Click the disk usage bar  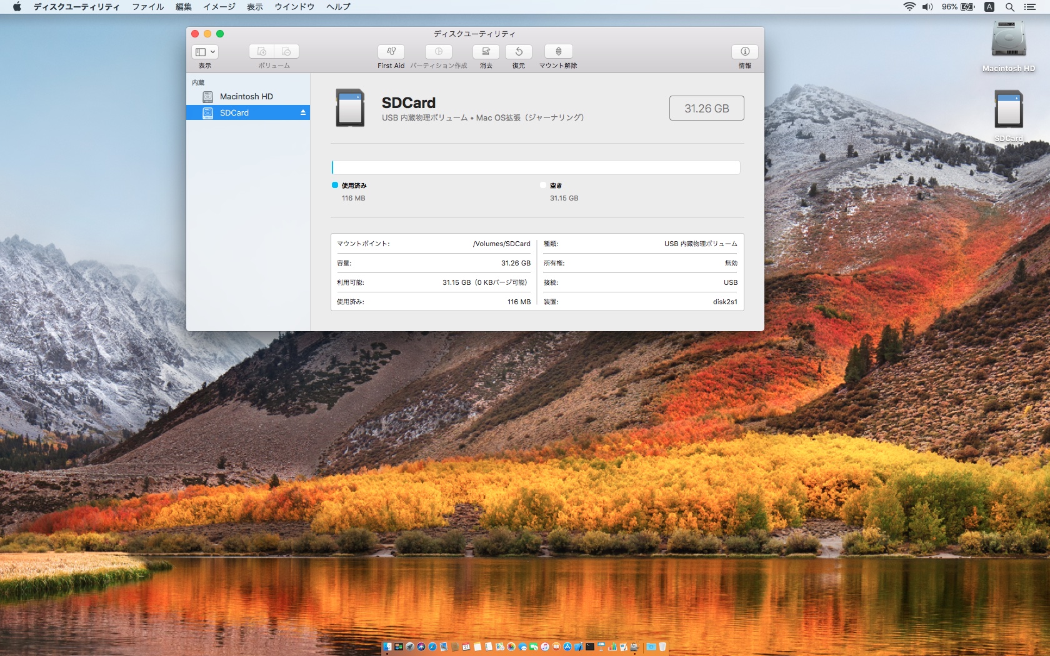(x=536, y=167)
